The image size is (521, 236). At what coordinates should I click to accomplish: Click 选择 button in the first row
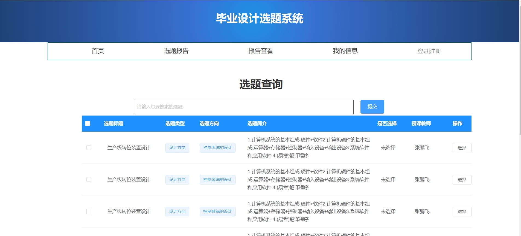tap(462, 148)
